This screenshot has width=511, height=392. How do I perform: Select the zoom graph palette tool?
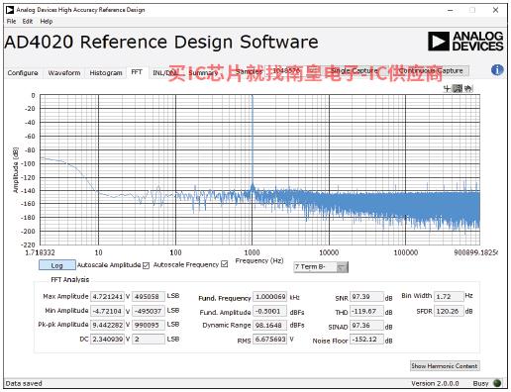pyautogui.click(x=458, y=88)
